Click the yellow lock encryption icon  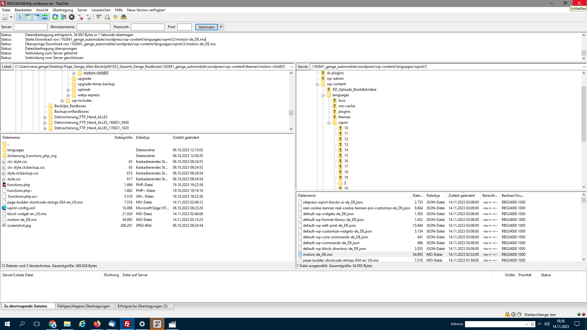pos(507,314)
